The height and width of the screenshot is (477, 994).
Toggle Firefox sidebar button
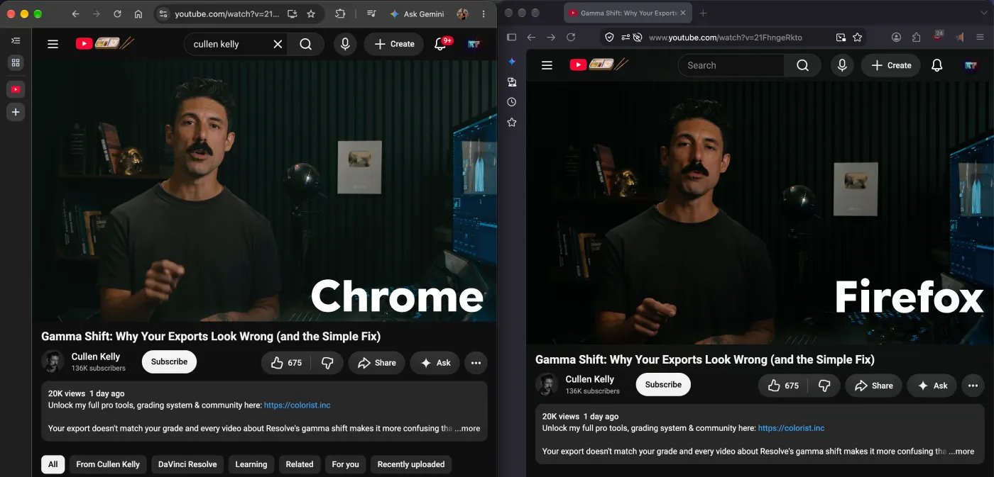coord(511,37)
